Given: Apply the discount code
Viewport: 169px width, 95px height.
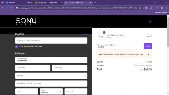Looking at the screenshot, I should pos(148,46).
